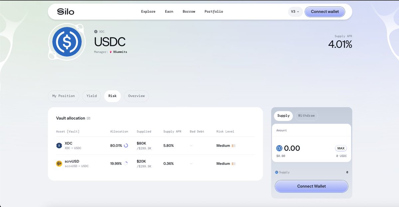
Task: Click the scrvUSD row risk level bars icon
Action: click(x=233, y=163)
